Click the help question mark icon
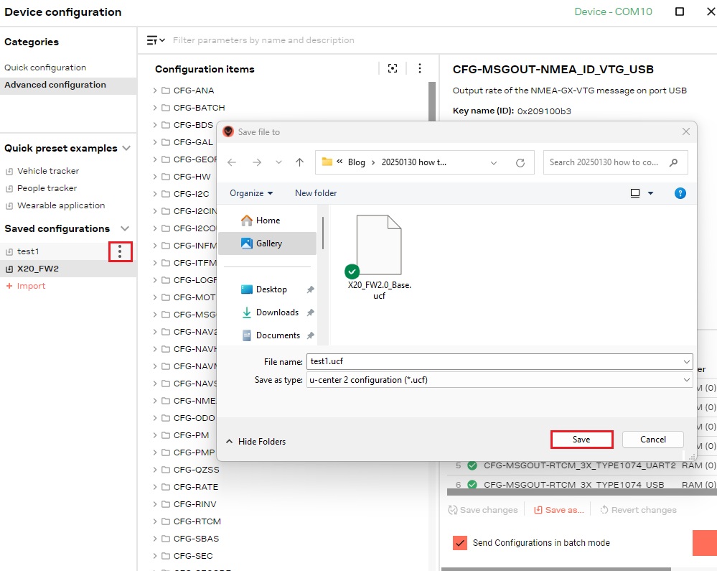Image resolution: width=717 pixels, height=571 pixels. pyautogui.click(x=680, y=193)
